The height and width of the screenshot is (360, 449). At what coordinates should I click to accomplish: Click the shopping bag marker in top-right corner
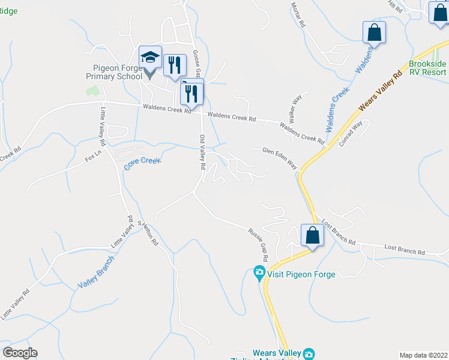click(439, 13)
